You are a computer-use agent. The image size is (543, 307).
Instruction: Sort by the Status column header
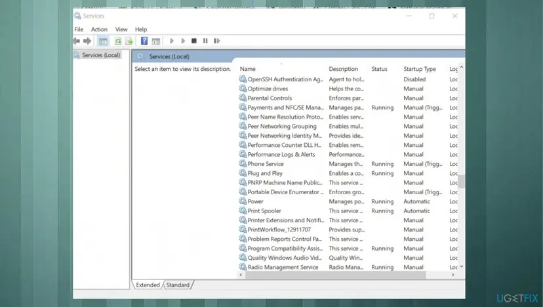(x=379, y=69)
